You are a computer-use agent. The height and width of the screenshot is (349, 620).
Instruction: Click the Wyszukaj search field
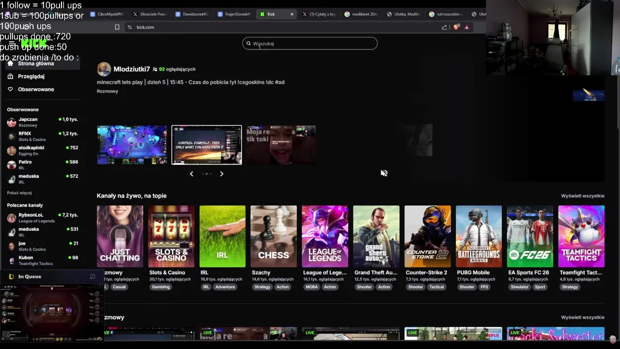pos(310,44)
